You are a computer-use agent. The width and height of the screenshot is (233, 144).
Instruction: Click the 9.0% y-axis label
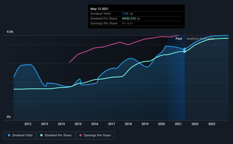pyautogui.click(x=10, y=32)
